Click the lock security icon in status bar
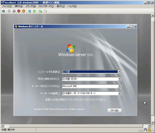 click(149, 130)
